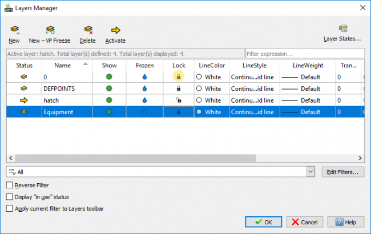The height and width of the screenshot is (234, 371).
Task: Sort by LineColor column header
Action: 212,65
